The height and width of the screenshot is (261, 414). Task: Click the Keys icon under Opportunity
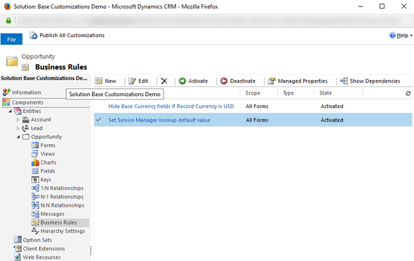click(x=35, y=180)
